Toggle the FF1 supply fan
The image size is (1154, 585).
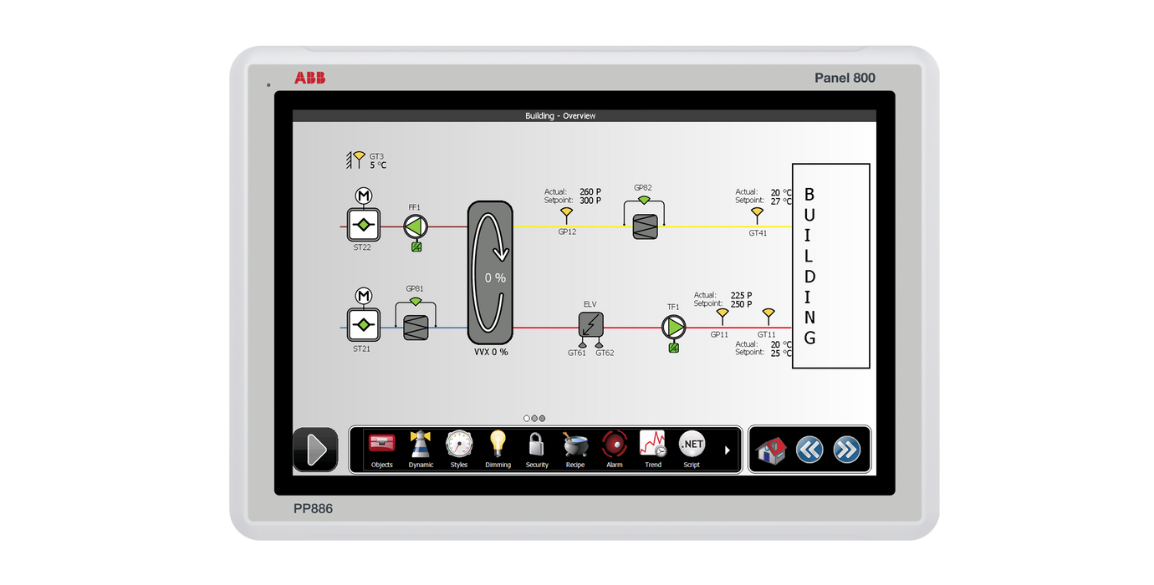tap(416, 226)
